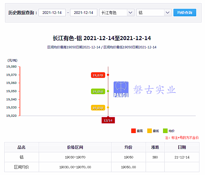Select the 21-12-14 date cell
The image size is (205, 175).
point(182,157)
